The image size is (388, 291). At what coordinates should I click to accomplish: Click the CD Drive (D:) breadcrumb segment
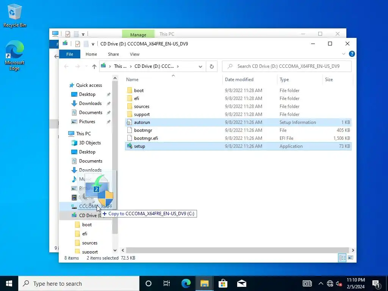pyautogui.click(x=154, y=66)
